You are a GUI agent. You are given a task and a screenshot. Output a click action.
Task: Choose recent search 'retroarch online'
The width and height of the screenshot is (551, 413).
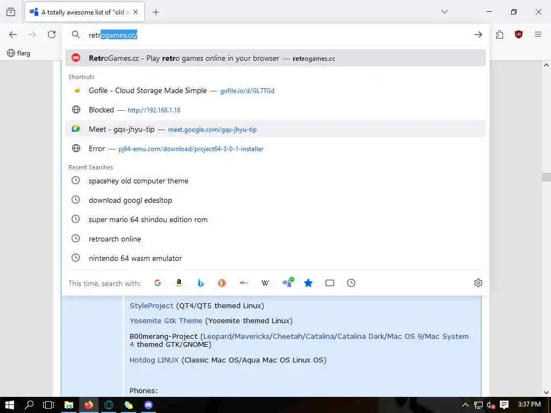[275, 239]
